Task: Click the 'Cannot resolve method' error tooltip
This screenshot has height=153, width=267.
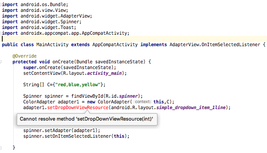Action: [87, 119]
